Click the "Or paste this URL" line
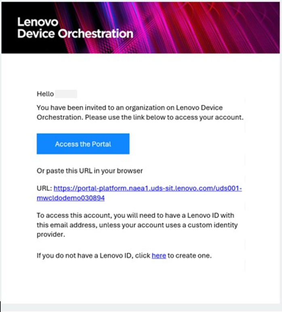The image size is (282, 312). point(90,171)
